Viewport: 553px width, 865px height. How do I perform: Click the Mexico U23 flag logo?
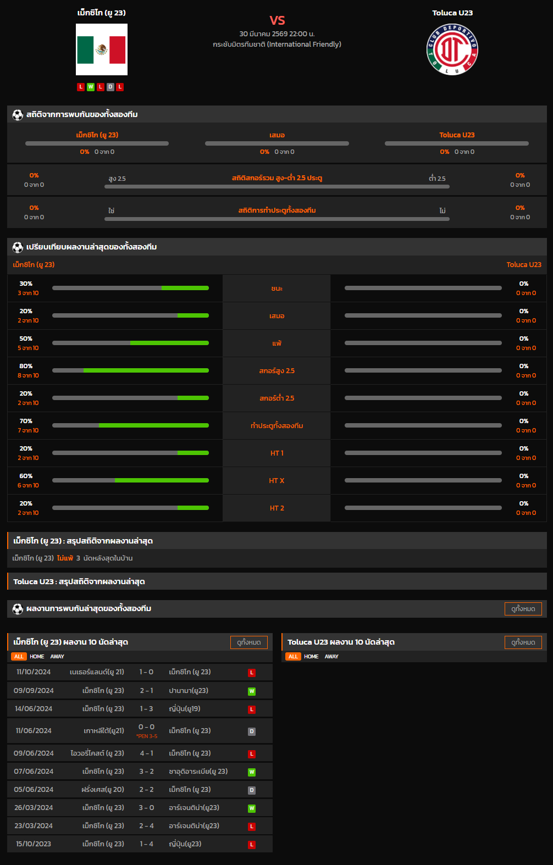(x=102, y=49)
